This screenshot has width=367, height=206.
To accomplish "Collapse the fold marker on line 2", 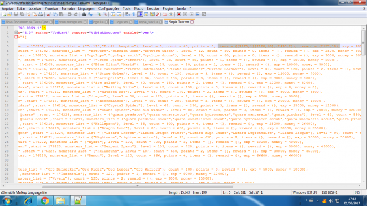I will 16,33.
